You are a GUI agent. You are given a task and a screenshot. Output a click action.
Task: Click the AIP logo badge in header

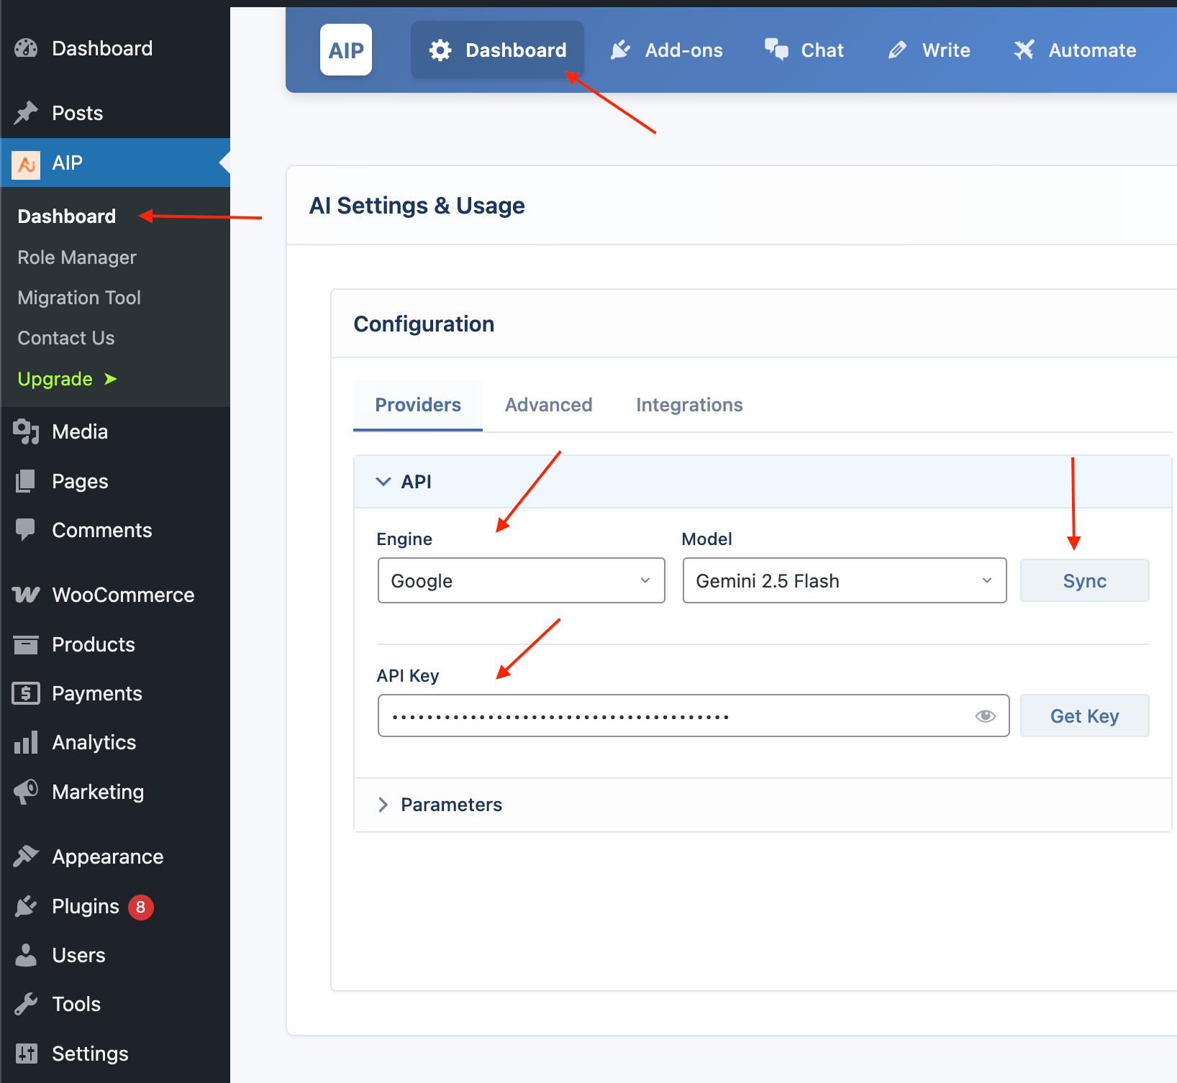coord(346,50)
